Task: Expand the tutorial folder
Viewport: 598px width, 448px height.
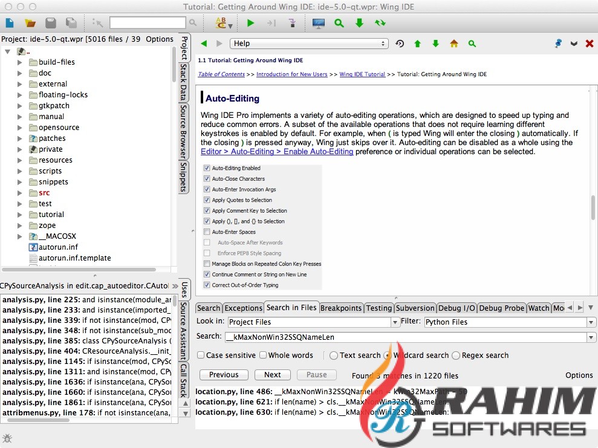Action: coord(19,215)
